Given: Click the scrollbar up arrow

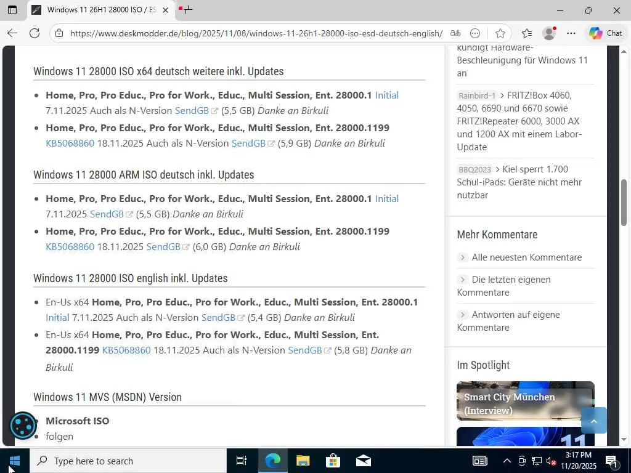Looking at the screenshot, I should (x=624, y=52).
